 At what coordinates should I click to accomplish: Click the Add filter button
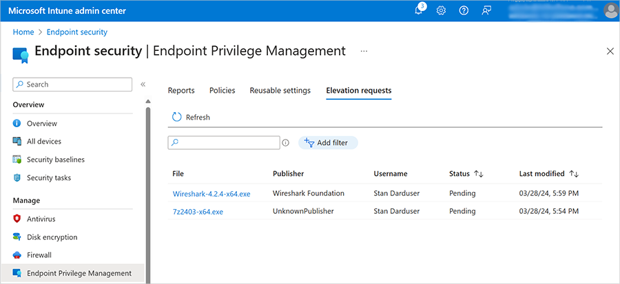328,143
